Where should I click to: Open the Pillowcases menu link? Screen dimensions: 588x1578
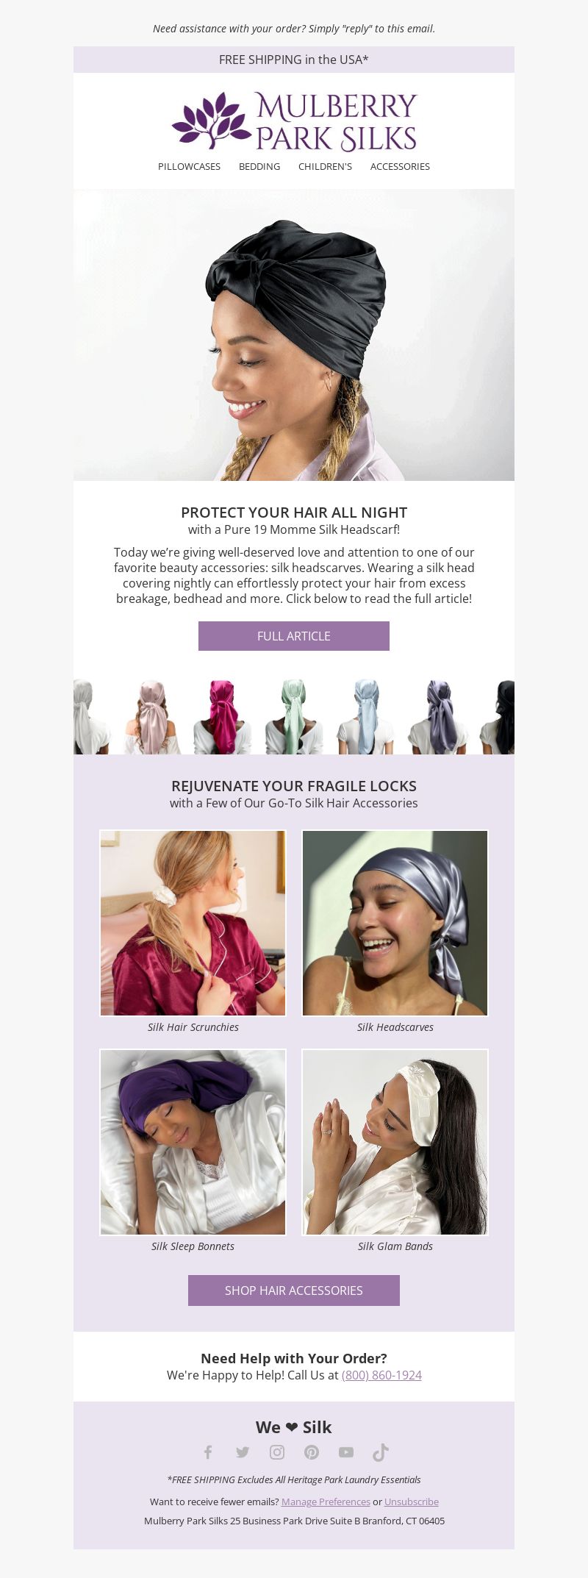(189, 166)
